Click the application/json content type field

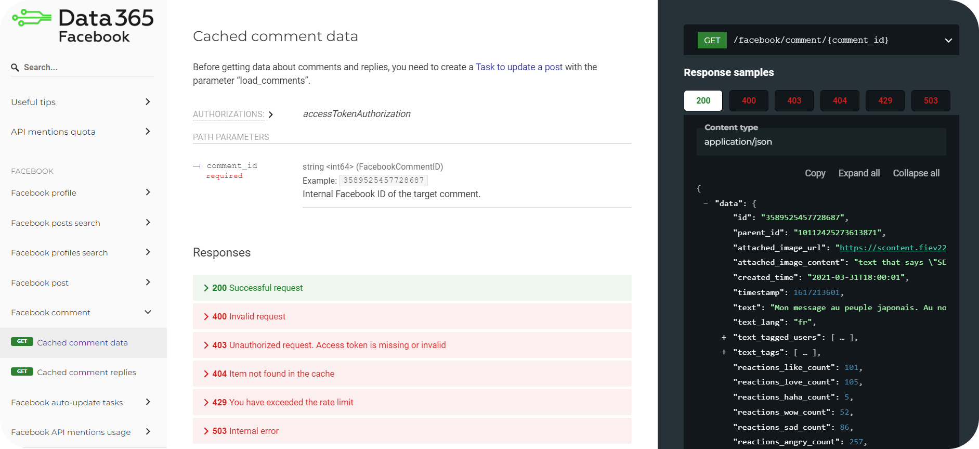[x=821, y=142]
